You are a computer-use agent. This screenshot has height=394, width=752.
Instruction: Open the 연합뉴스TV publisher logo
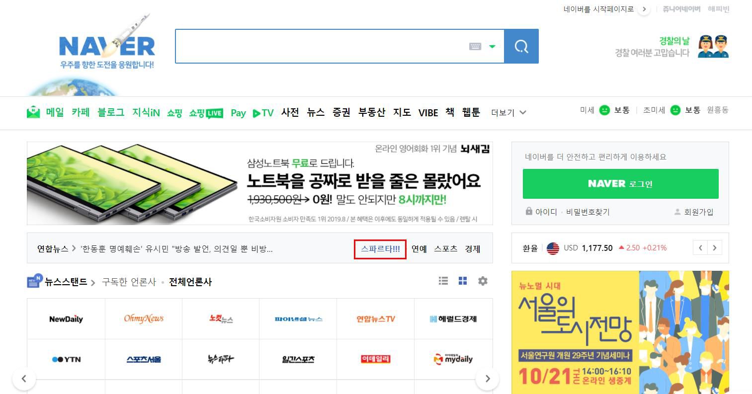(376, 319)
